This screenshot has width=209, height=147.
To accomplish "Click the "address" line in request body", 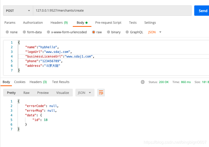I will pos(43,66).
